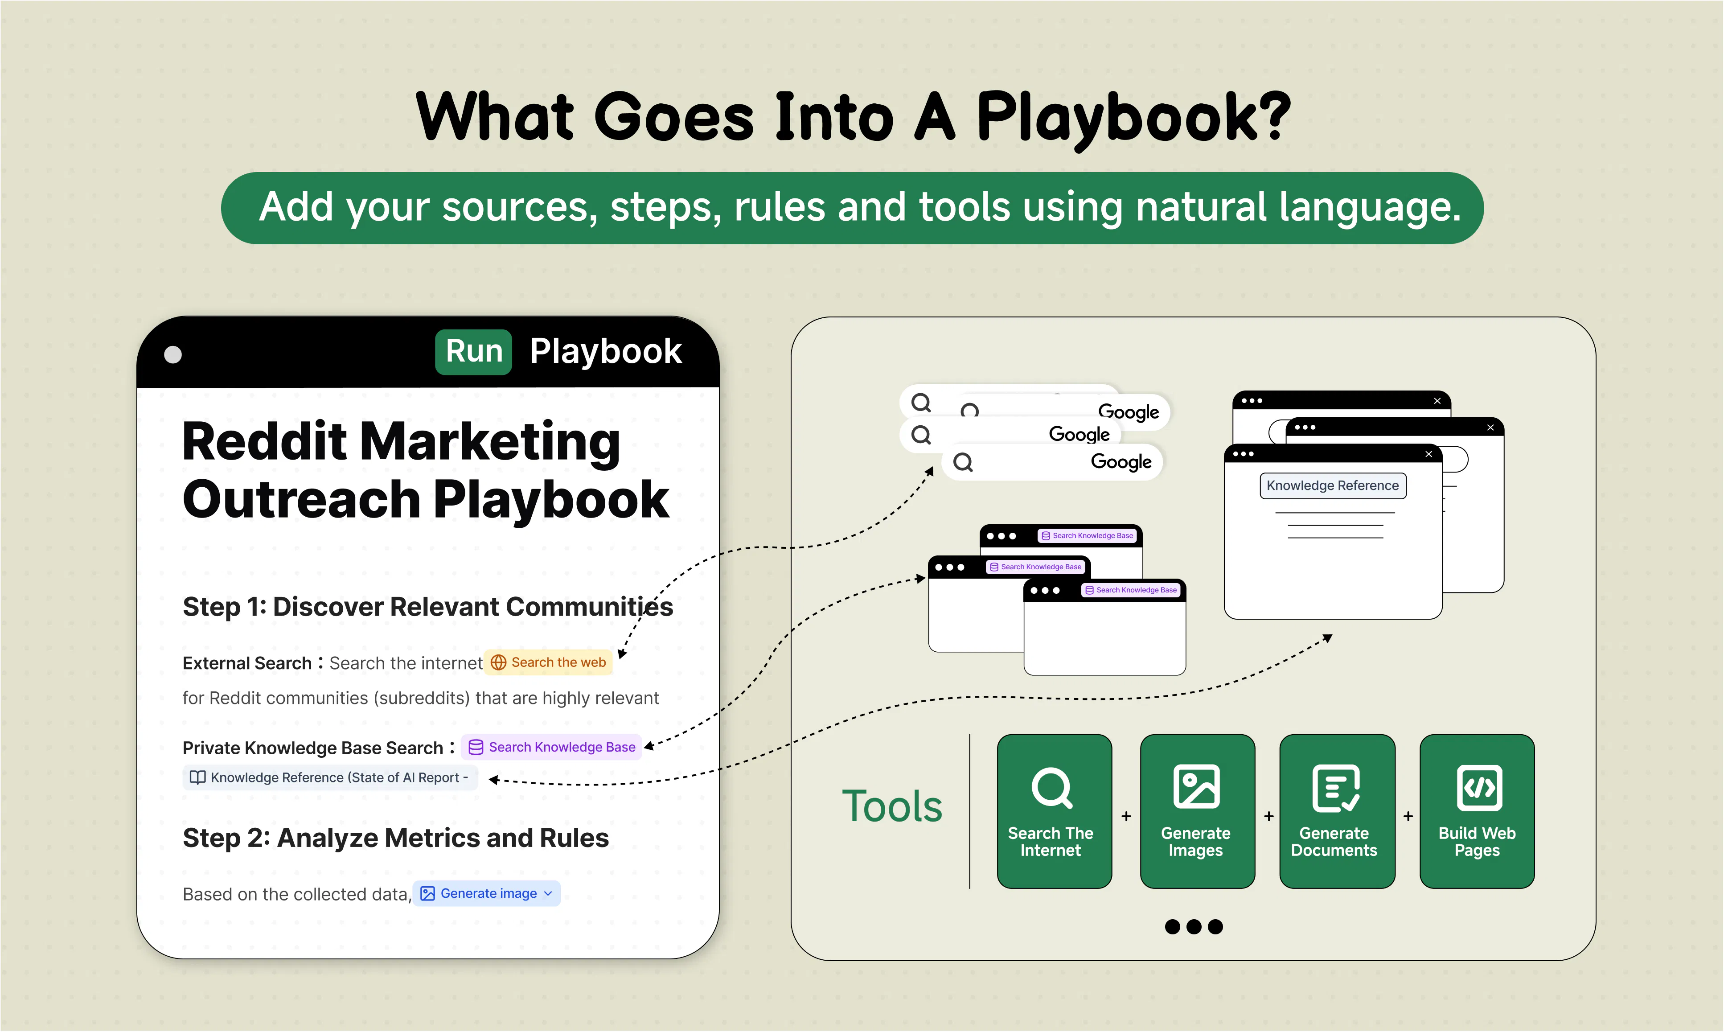Click the Build Web Pages label text
1724x1032 pixels.
coord(1477,842)
